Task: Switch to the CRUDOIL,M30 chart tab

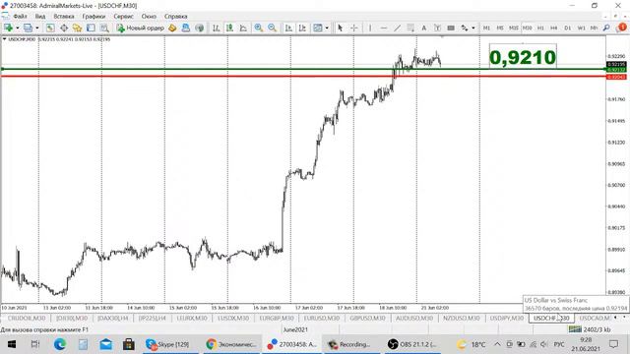Action: coord(27,318)
